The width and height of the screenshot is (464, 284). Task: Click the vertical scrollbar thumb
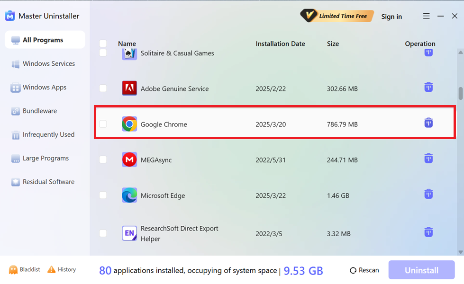(461, 93)
